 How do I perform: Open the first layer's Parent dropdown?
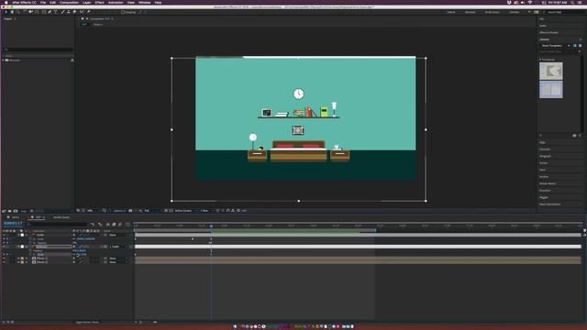118,235
